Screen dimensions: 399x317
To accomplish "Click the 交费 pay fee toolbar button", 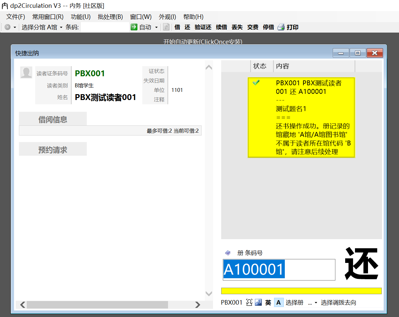I will pyautogui.click(x=253, y=27).
